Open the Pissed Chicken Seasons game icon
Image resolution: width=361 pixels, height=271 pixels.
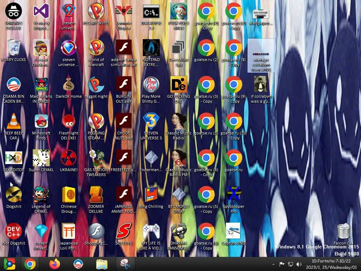pos(41,53)
